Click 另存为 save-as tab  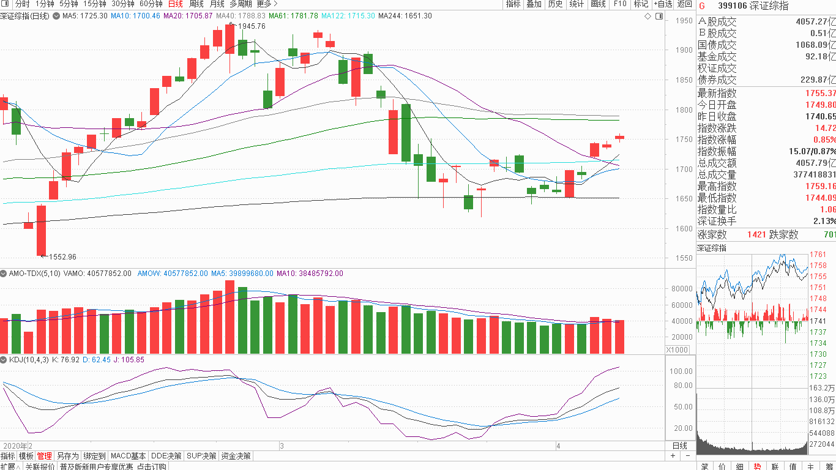coord(67,456)
